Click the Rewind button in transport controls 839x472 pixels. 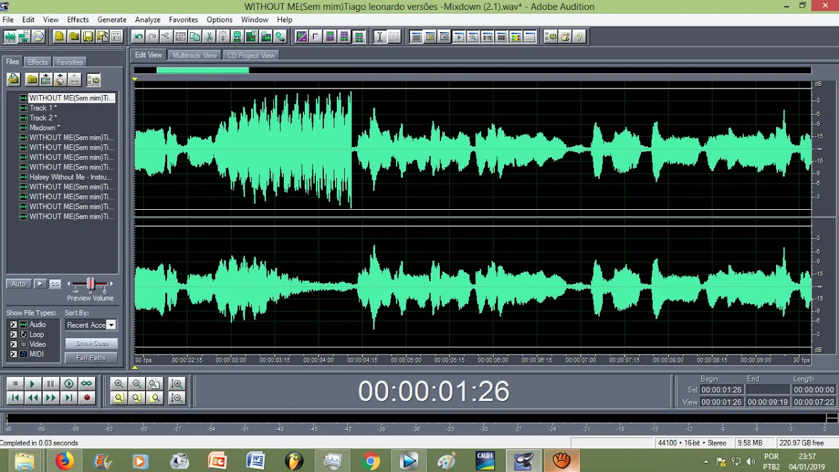(x=33, y=398)
